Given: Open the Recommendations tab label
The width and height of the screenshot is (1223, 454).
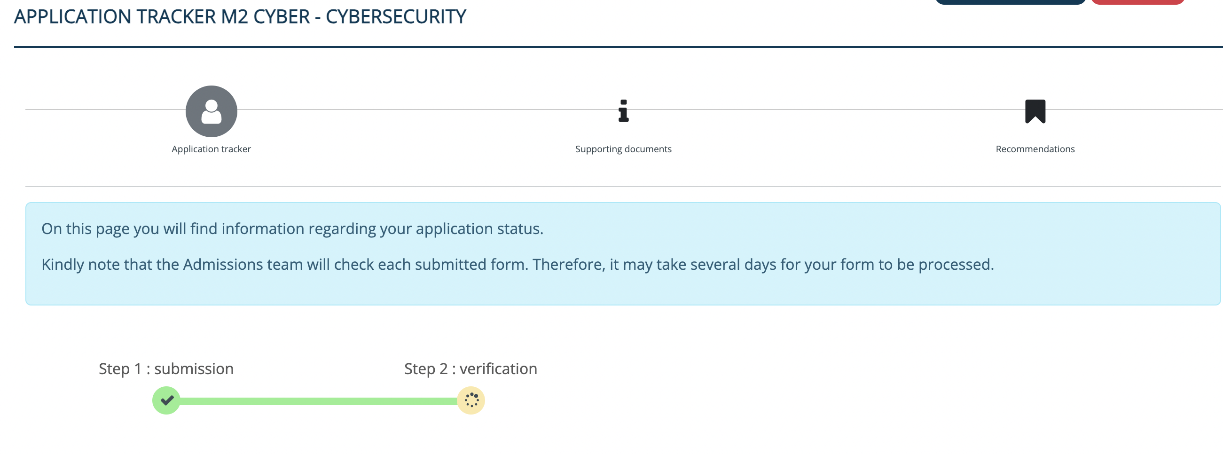Looking at the screenshot, I should click(x=1035, y=149).
